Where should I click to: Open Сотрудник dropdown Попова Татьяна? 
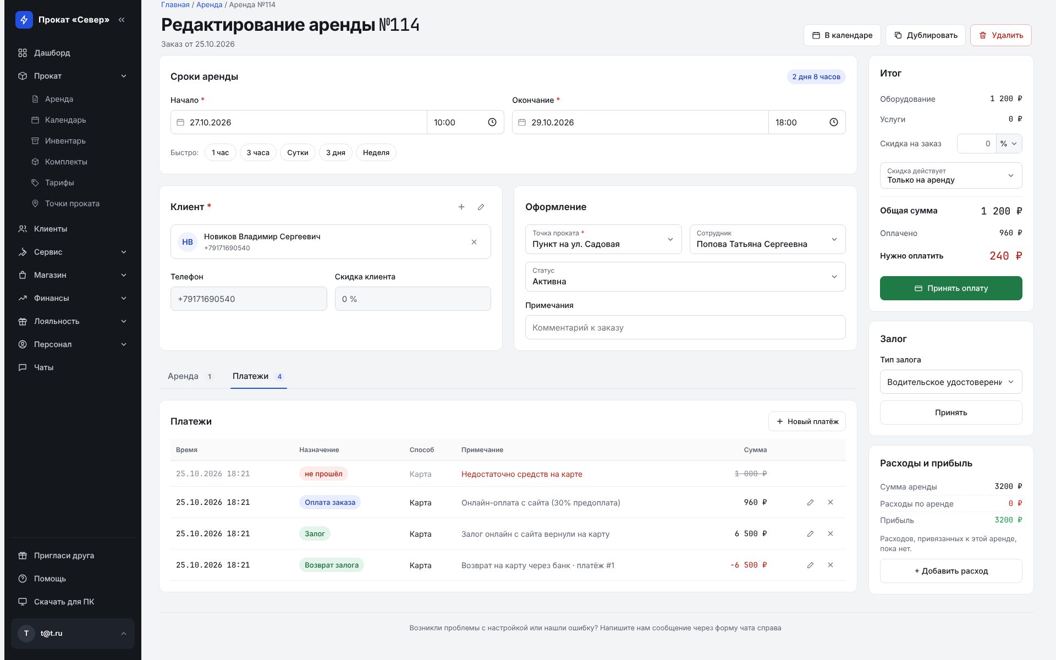coord(767,239)
